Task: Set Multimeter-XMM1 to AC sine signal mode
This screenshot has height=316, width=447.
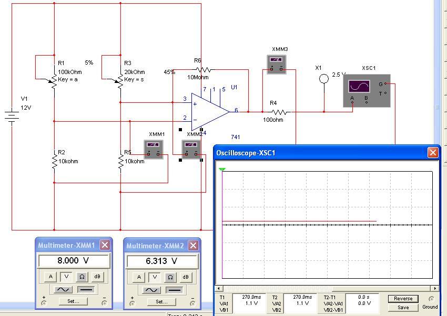Action: 63,290
